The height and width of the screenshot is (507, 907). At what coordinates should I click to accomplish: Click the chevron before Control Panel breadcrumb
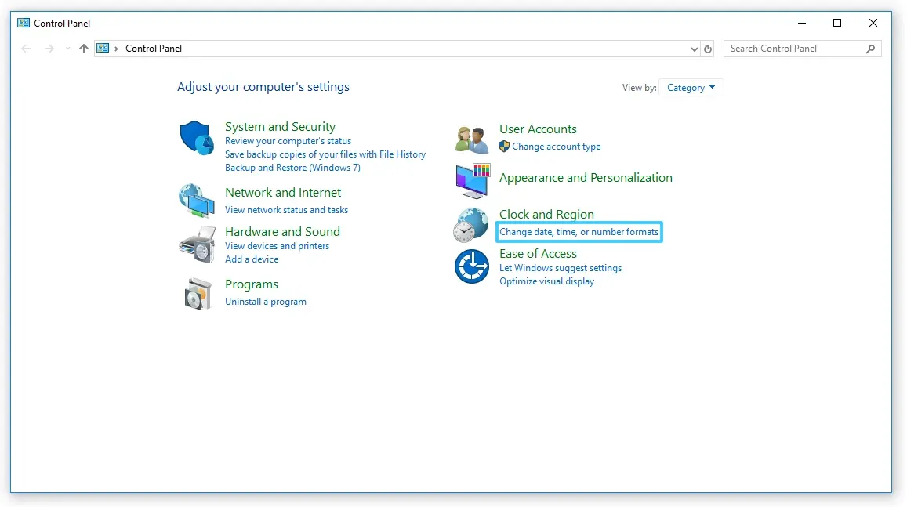(116, 49)
